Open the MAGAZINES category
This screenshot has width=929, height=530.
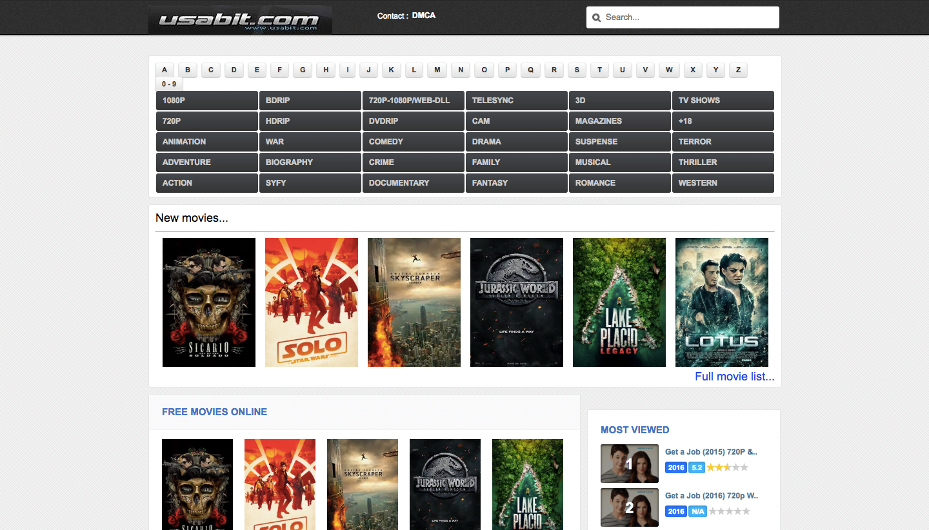point(620,121)
